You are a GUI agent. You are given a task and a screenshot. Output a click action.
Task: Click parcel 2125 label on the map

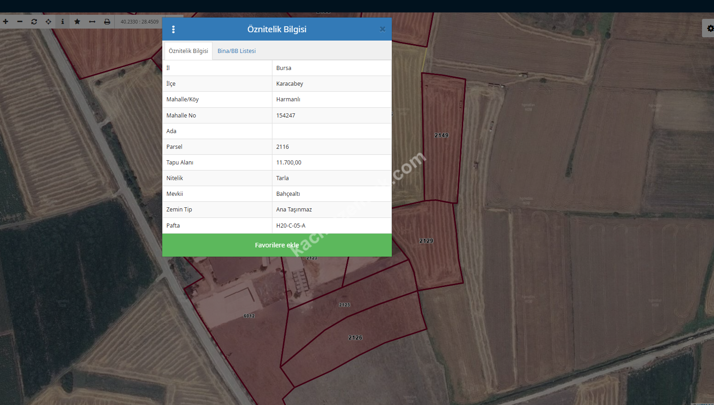tap(345, 305)
